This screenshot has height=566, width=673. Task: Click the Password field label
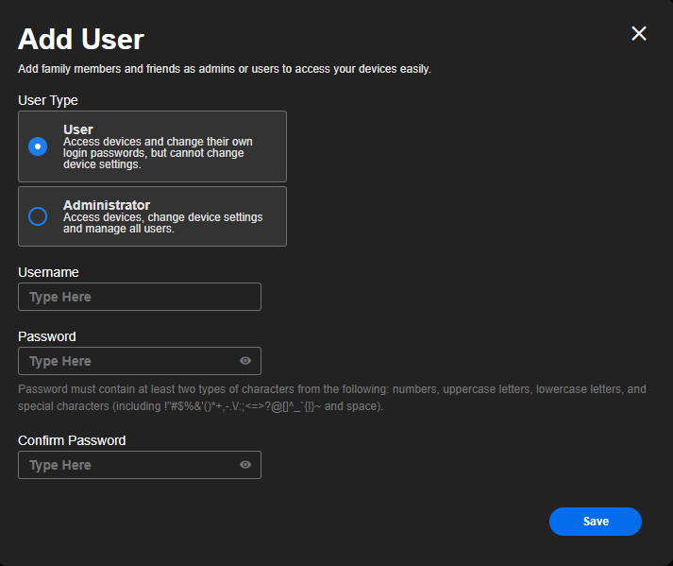pos(47,336)
